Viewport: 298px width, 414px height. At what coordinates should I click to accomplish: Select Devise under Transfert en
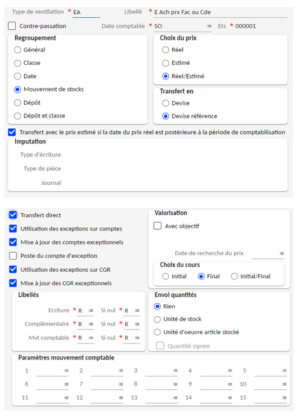[165, 103]
